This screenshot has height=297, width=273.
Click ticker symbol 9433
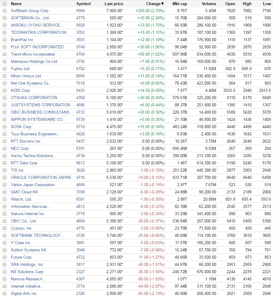pos(80,91)
